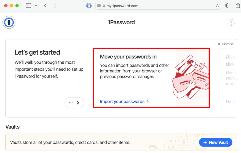Go forward with the forward arrow
This screenshot has height=153, width=241.
coord(55,6)
